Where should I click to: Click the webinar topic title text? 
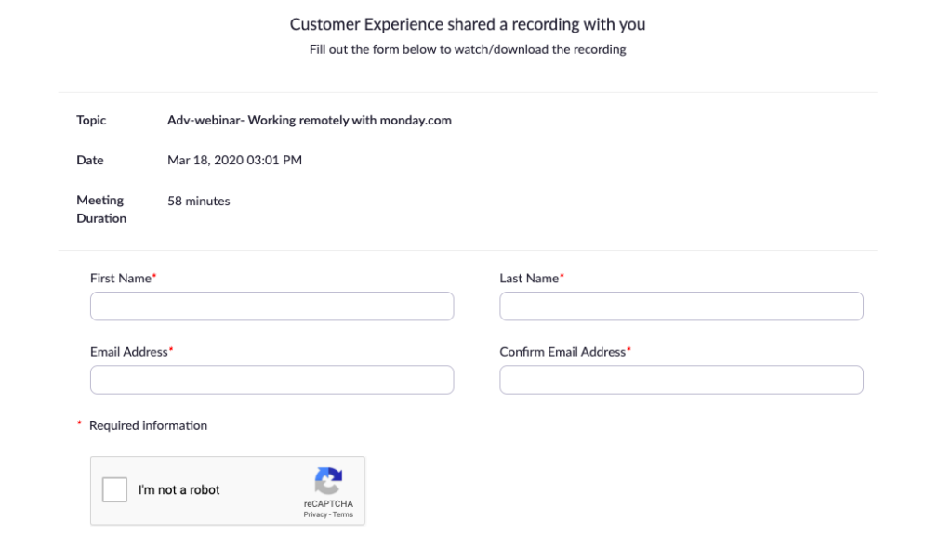point(310,120)
